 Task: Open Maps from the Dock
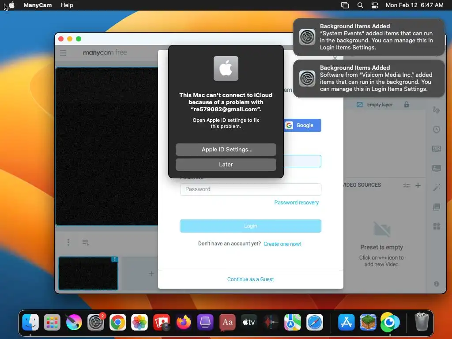point(293,322)
